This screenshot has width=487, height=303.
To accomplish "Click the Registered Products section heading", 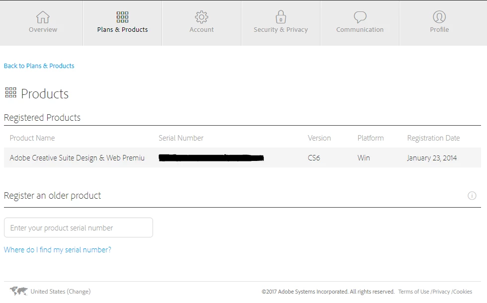I will (42, 118).
